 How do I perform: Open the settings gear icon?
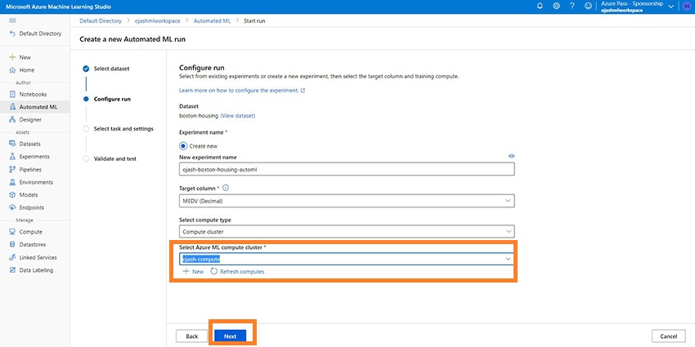(556, 6)
